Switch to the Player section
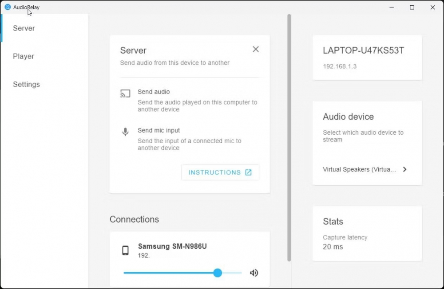 (x=23, y=56)
